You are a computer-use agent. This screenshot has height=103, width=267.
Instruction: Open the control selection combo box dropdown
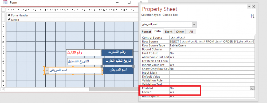point(194,25)
